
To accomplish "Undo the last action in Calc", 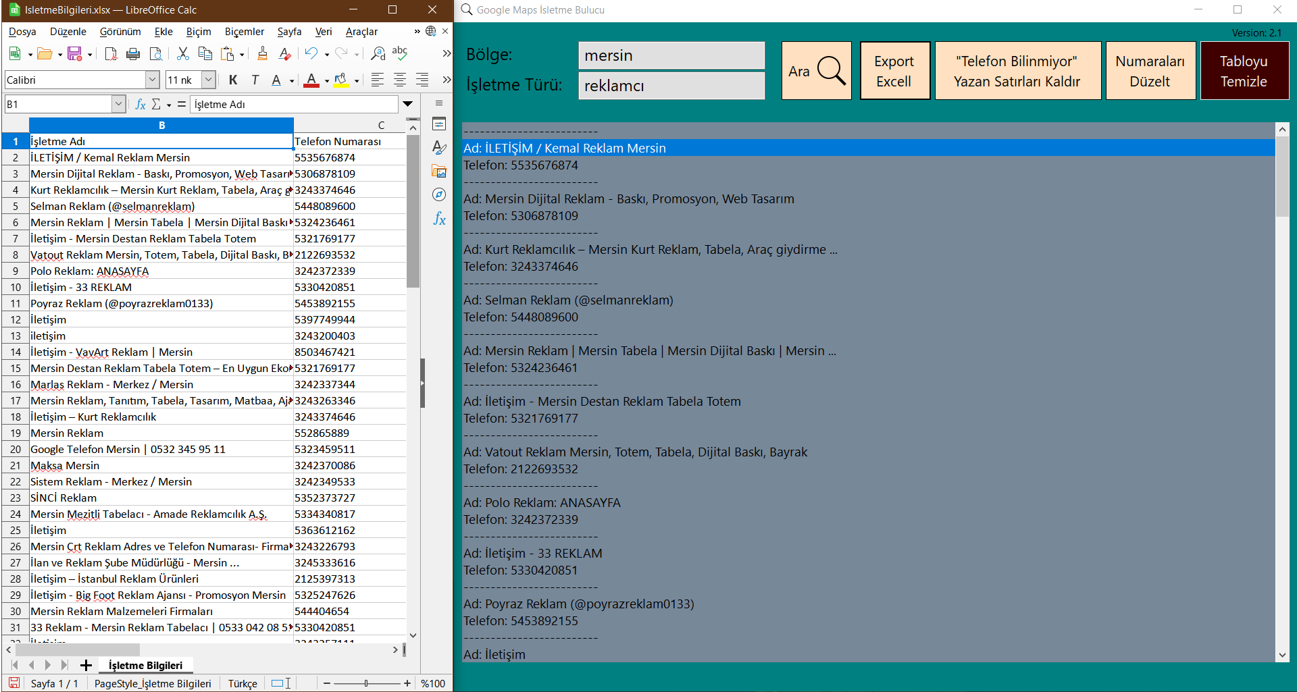I will click(311, 53).
